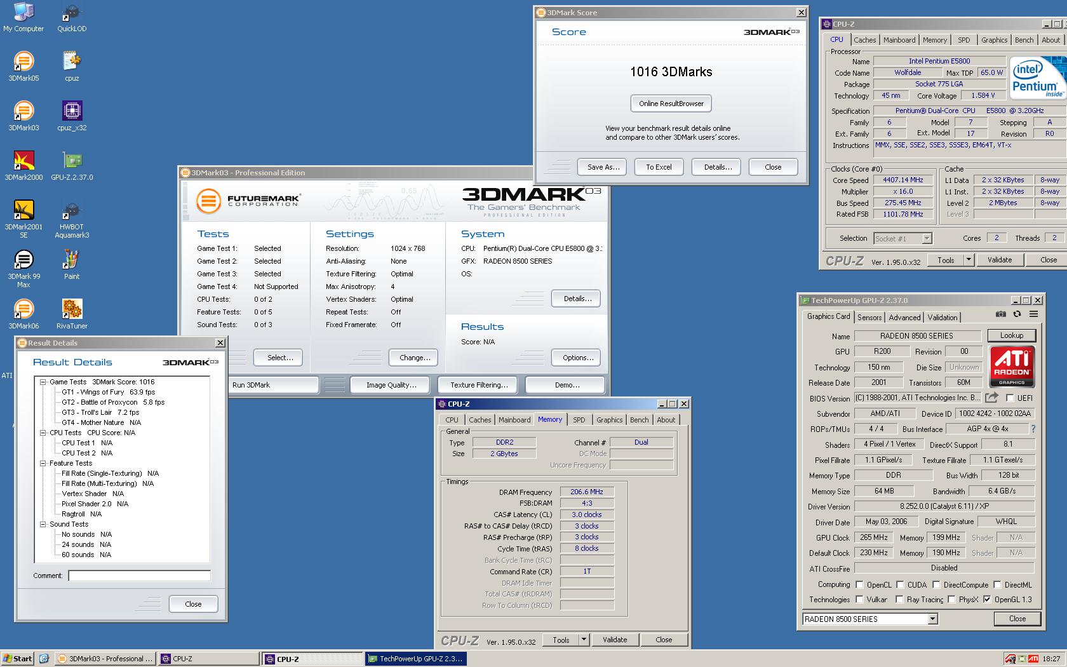
Task: Click Bus Interface question mark icon
Action: [1033, 429]
